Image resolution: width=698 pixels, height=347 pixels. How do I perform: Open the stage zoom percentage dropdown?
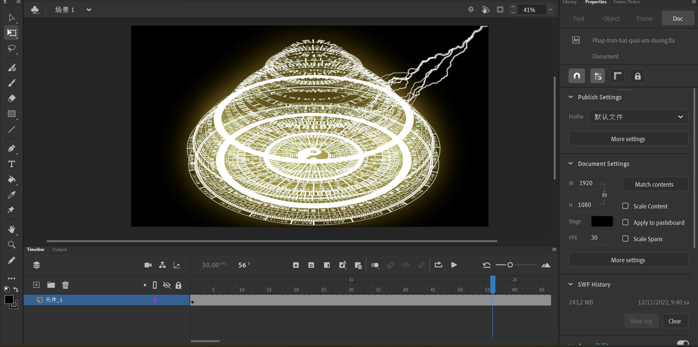550,10
